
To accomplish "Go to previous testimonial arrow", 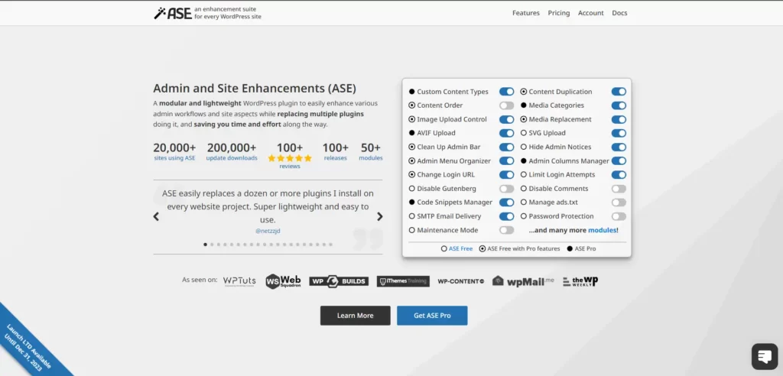I will coord(156,217).
